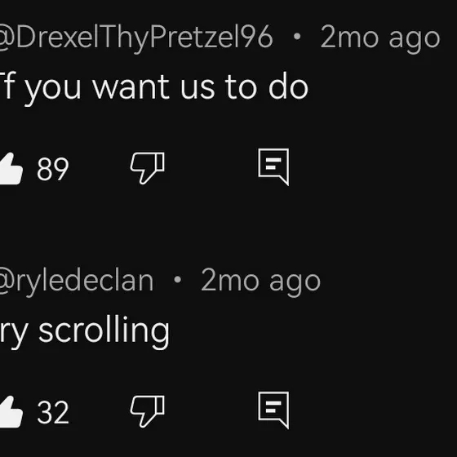457x457 pixels.
Task: Select the comment text ending in 'scrolling'
Action: (85, 331)
